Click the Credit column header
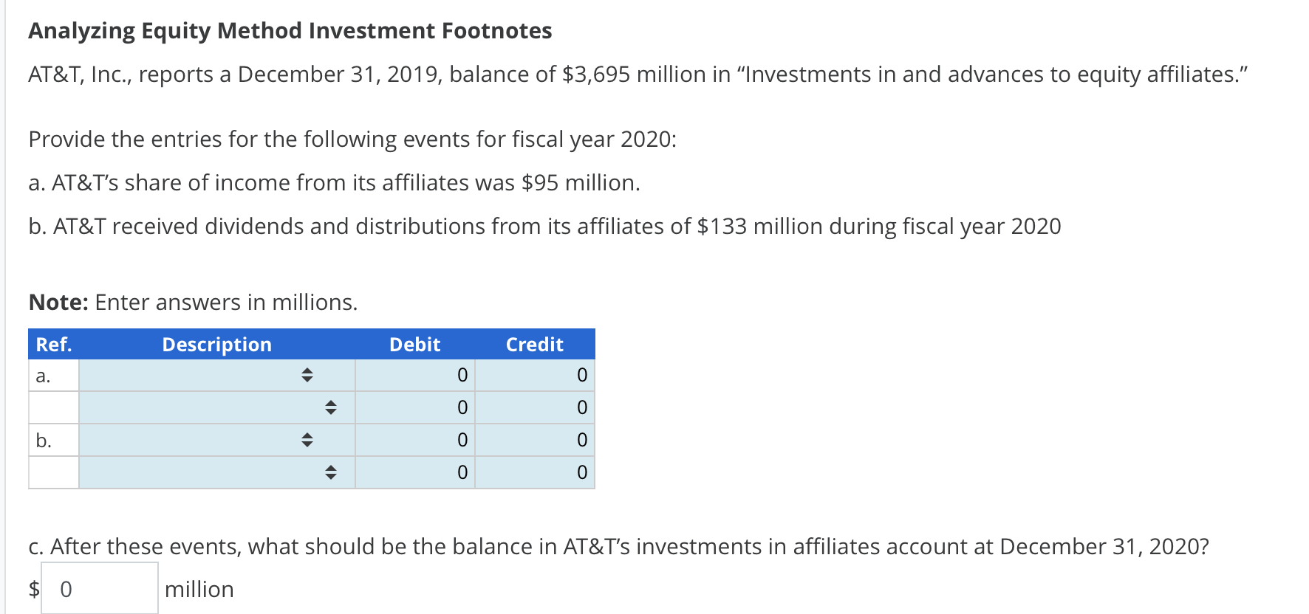The height and width of the screenshot is (614, 1309). click(534, 345)
